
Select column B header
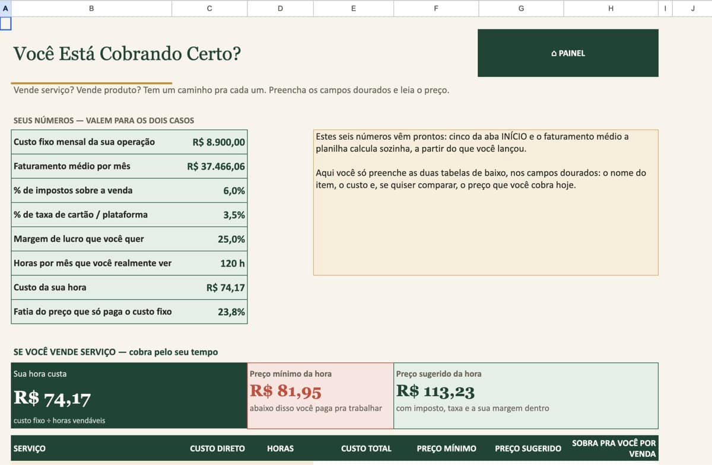point(91,8)
